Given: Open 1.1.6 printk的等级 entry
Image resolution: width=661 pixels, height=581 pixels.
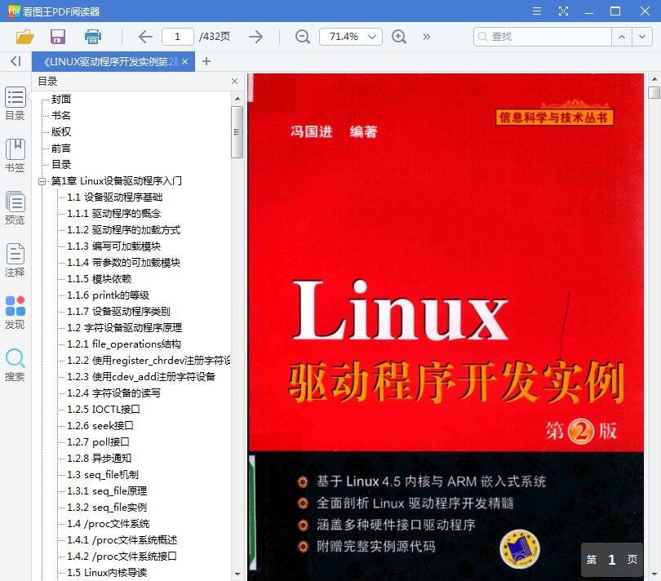Looking at the screenshot, I should pyautogui.click(x=108, y=295).
